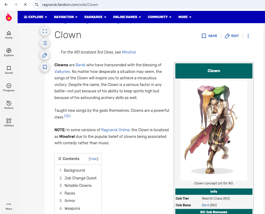
Task: Hide the Contents box
Action: pos(93,159)
